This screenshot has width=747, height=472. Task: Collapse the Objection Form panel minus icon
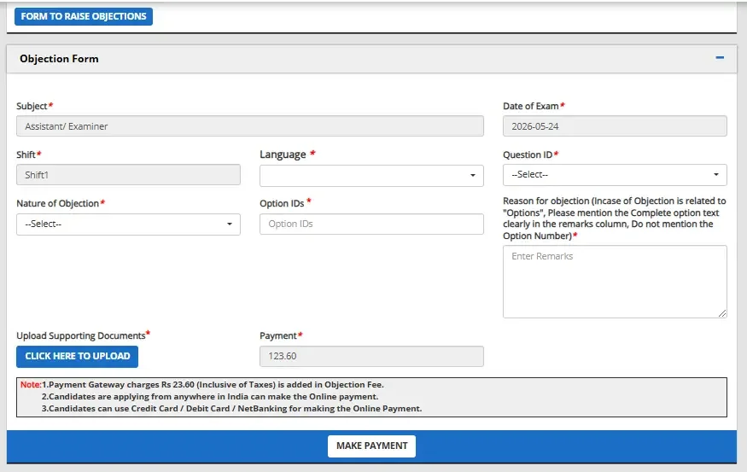pos(720,58)
